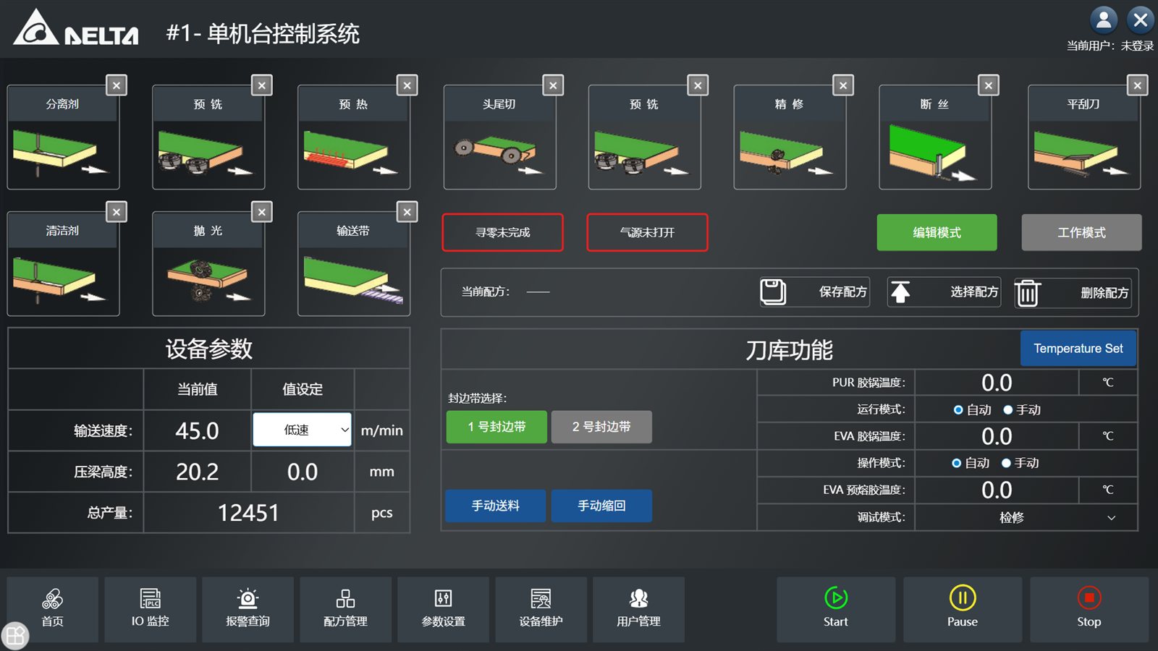Set 操作模式 to 手动
Screen dimensions: 1158x651
click(x=1006, y=463)
